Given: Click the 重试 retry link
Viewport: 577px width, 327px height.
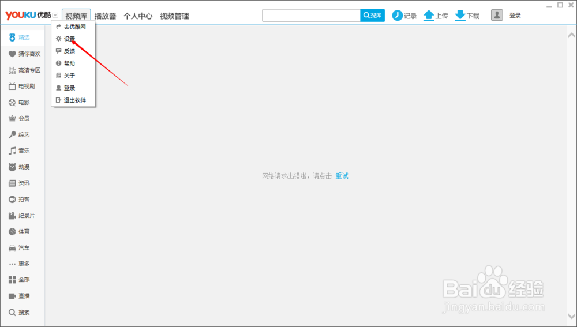Looking at the screenshot, I should tap(342, 176).
